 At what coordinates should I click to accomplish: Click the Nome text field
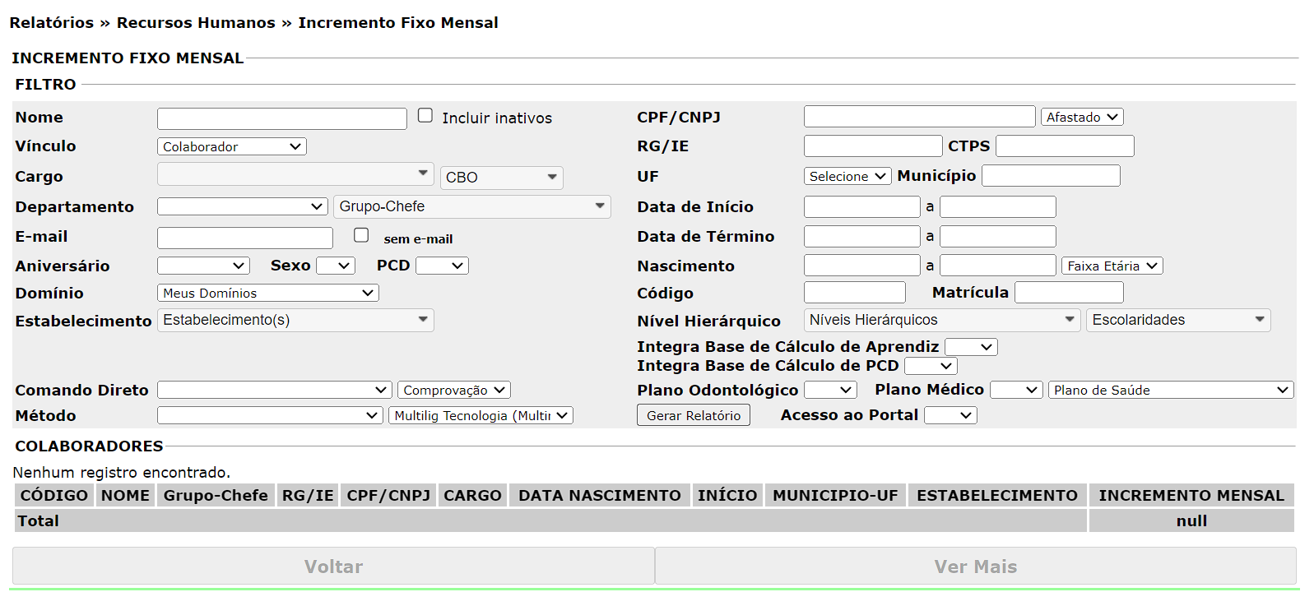click(x=281, y=118)
